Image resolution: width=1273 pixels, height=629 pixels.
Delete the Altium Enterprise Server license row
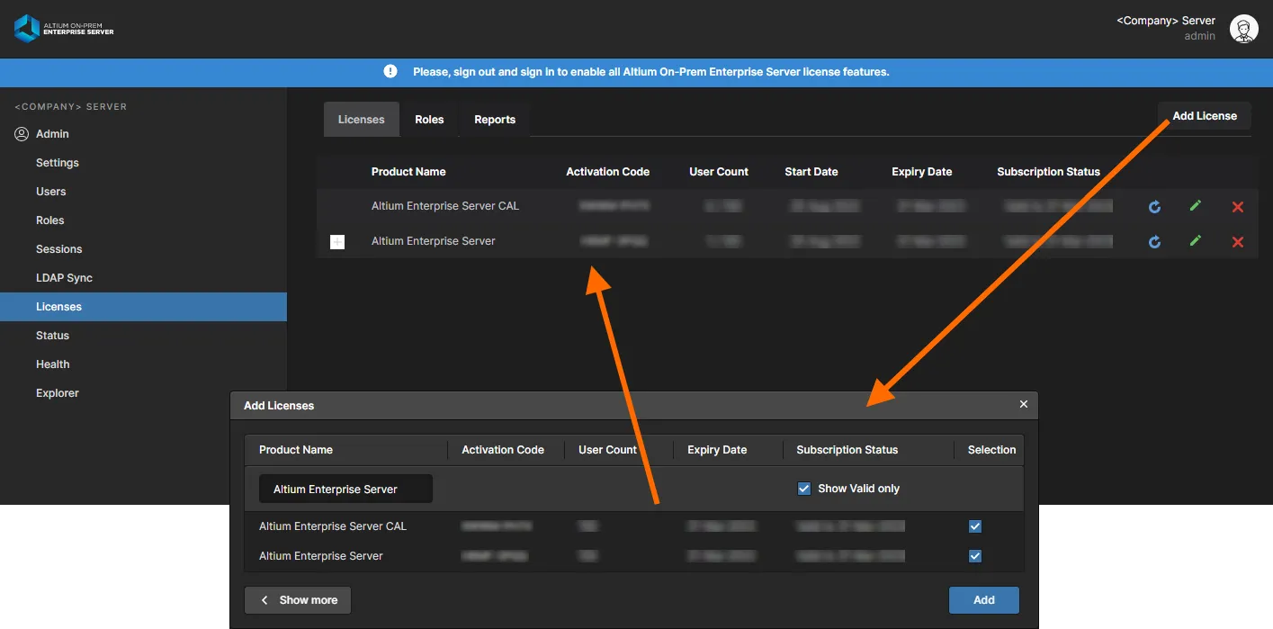(x=1238, y=242)
